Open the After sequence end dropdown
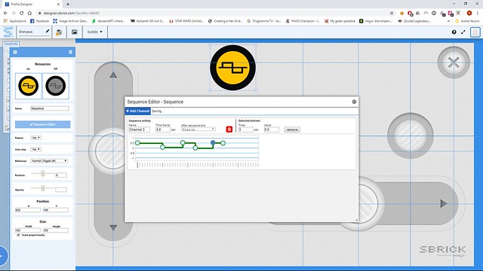Image resolution: width=483 pixels, height=271 pixels. click(198, 129)
